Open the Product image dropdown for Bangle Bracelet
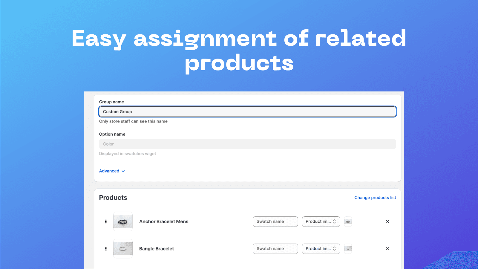 click(x=321, y=249)
